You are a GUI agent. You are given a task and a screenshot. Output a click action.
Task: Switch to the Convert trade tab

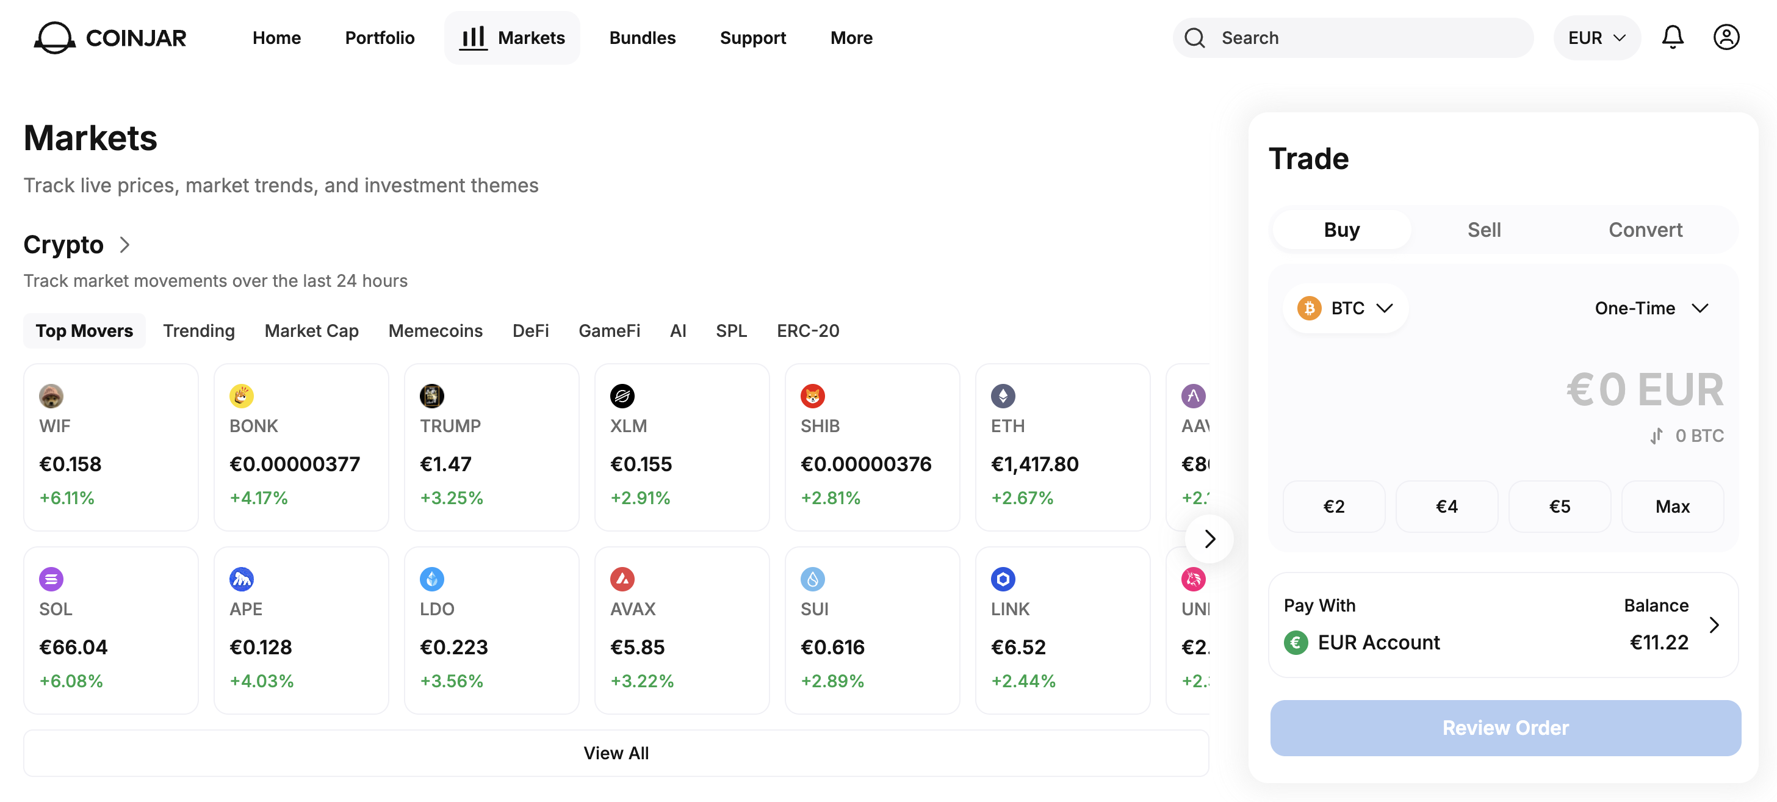pyautogui.click(x=1645, y=230)
